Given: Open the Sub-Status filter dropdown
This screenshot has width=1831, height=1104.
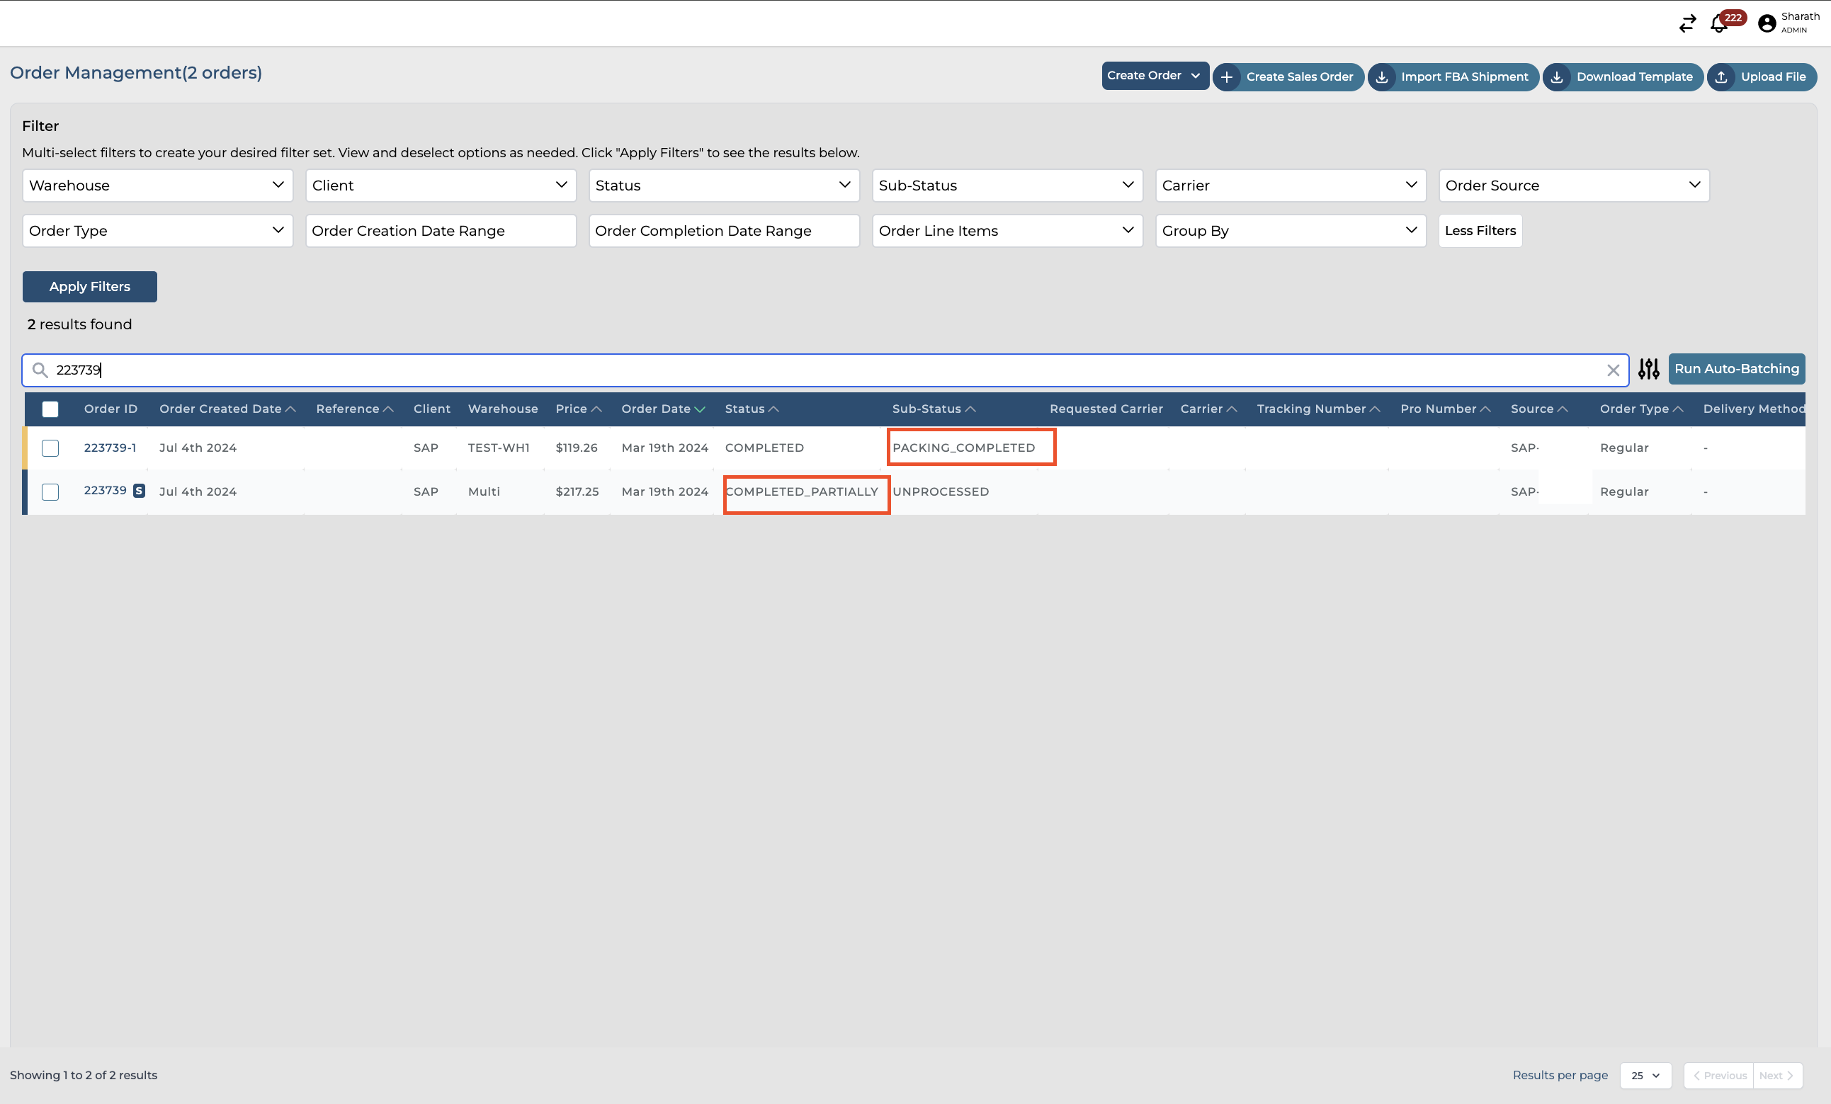Looking at the screenshot, I should pos(1007,185).
